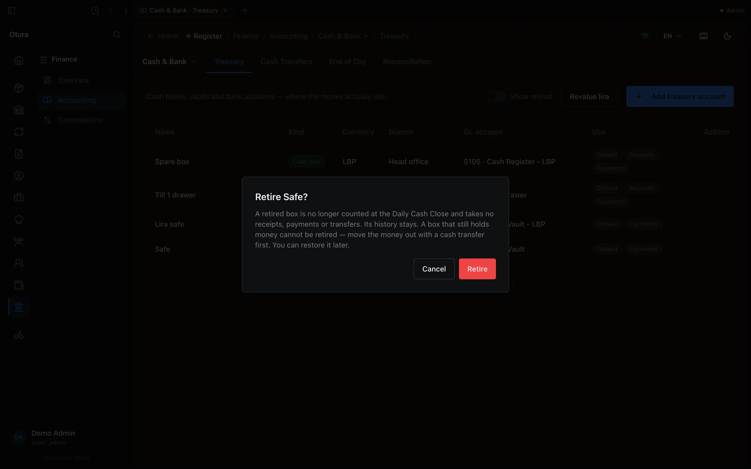This screenshot has height=469, width=751.
Task: Select the Lira safe row name
Action: pos(169,224)
